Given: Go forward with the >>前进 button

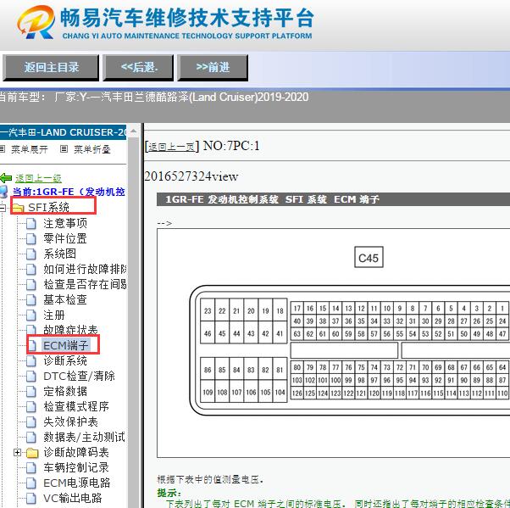Looking at the screenshot, I should coord(213,68).
